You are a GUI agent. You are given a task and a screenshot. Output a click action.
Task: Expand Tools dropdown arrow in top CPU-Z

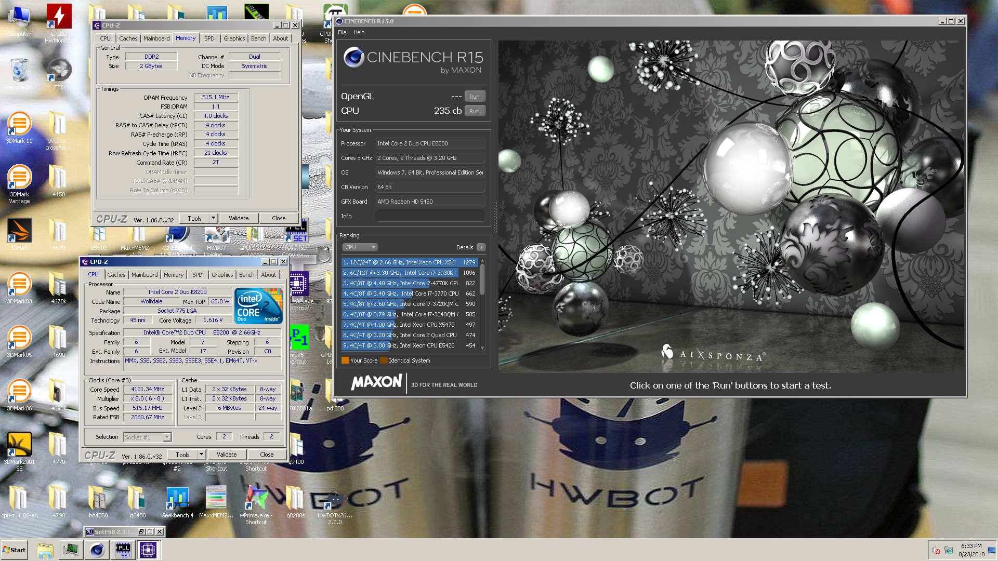click(213, 219)
